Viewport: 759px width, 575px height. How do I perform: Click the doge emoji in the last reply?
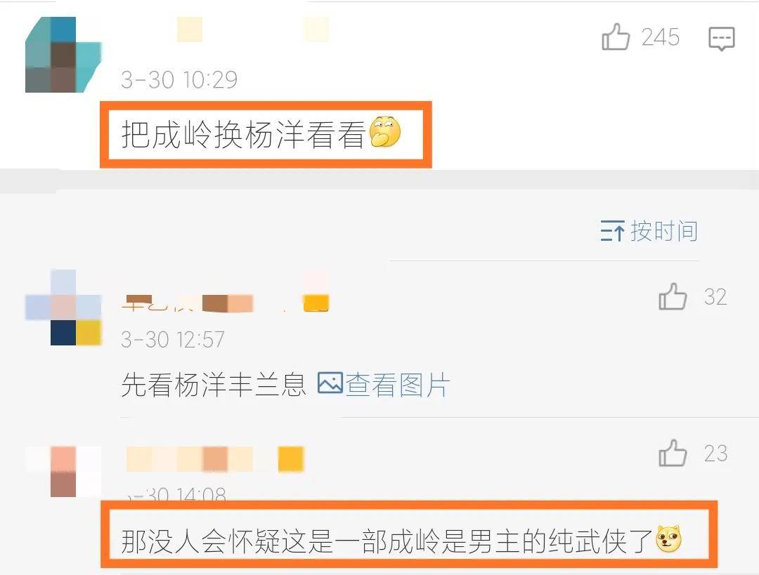click(x=668, y=539)
